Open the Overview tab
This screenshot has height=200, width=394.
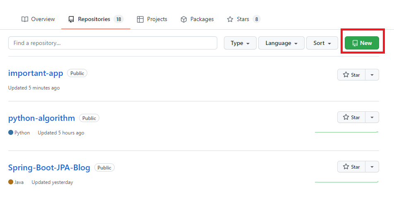coord(38,19)
